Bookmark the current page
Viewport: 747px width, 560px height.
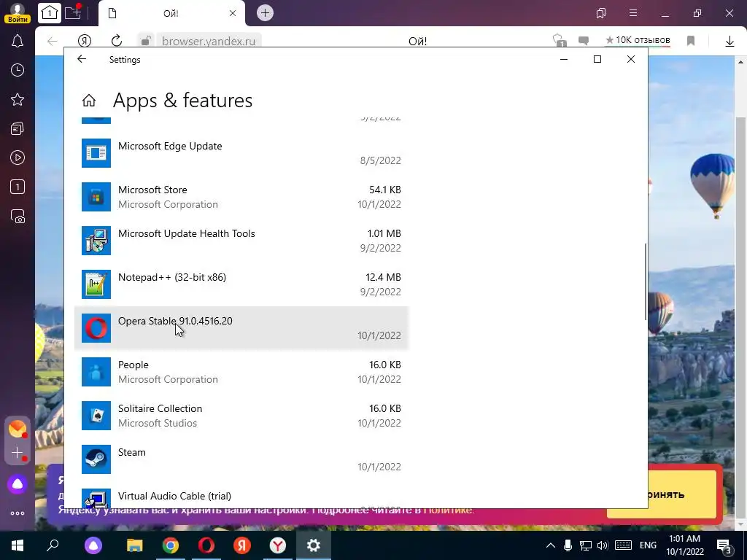pyautogui.click(x=691, y=41)
